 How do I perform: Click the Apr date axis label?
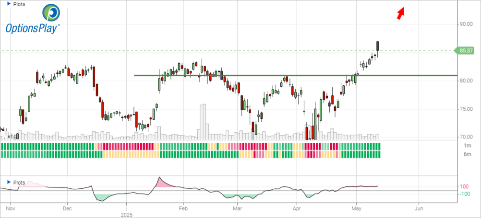point(297,208)
